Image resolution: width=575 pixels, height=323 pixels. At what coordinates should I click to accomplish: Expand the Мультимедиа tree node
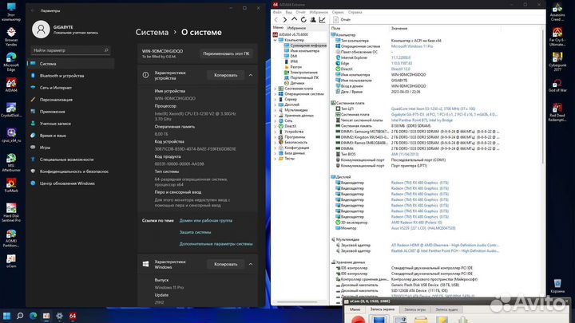click(x=275, y=110)
